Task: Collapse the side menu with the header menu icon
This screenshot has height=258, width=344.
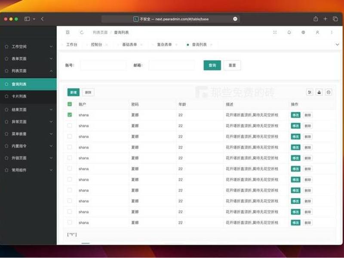Action: 68,33
